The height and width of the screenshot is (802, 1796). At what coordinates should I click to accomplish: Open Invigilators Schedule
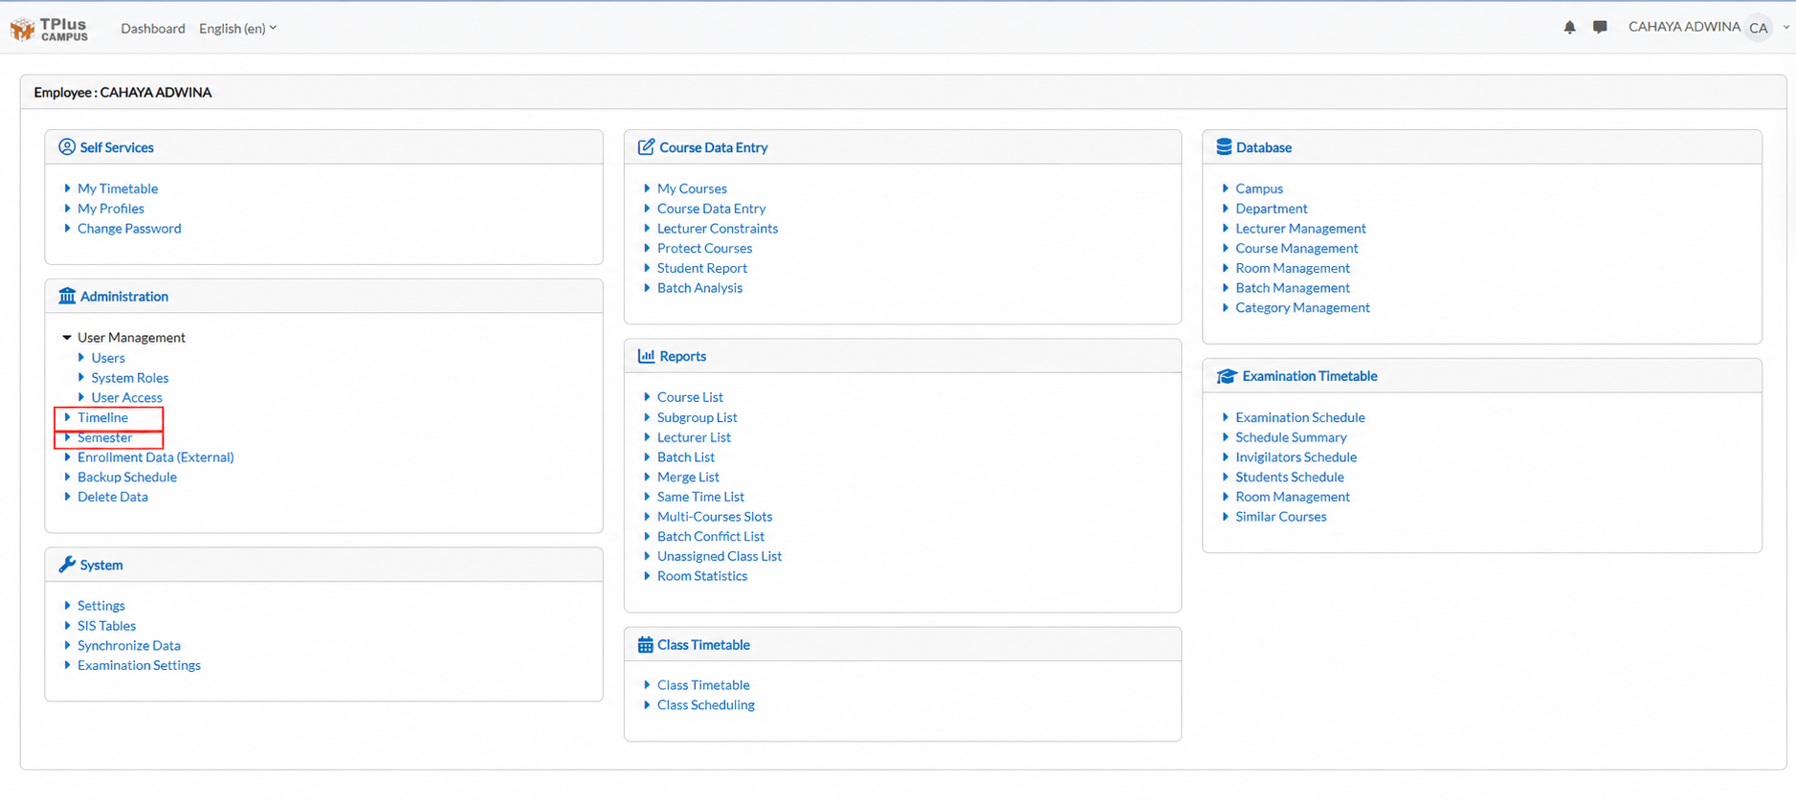[x=1296, y=457]
